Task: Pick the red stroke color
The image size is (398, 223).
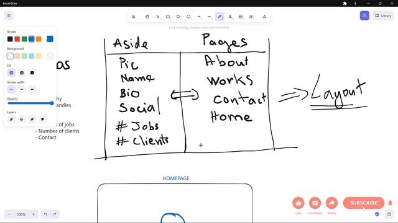Action: pyautogui.click(x=17, y=39)
